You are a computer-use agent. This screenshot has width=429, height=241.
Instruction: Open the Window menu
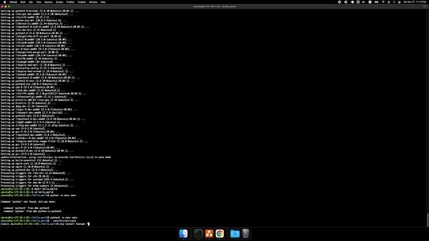[x=93, y=2]
